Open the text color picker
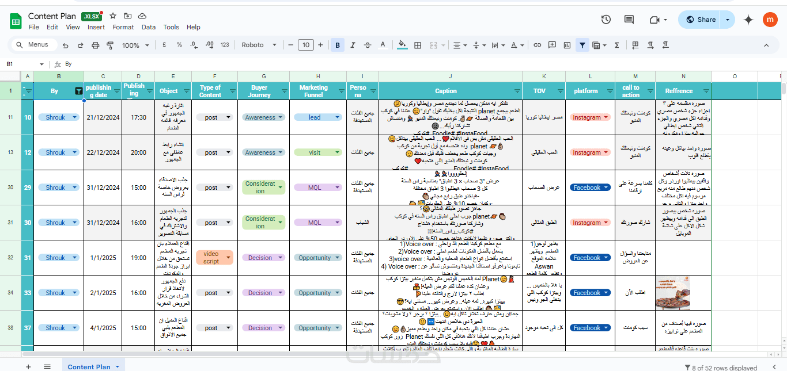 [383, 45]
